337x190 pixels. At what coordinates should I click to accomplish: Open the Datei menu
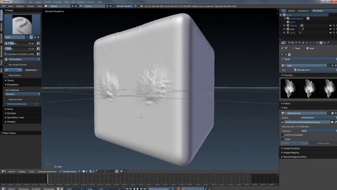tap(11, 6)
